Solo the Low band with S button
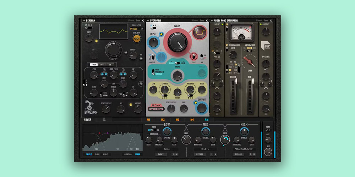Screen dimensions: 355x177 pos(174,154)
